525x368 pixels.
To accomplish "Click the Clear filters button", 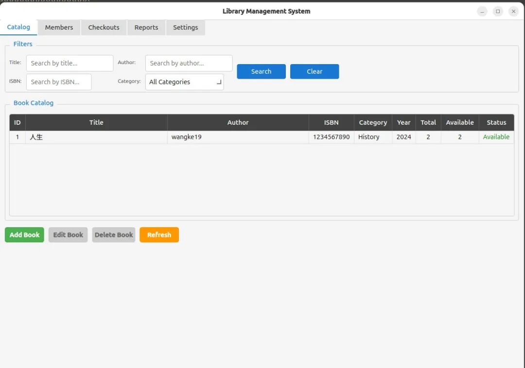I will pyautogui.click(x=315, y=71).
